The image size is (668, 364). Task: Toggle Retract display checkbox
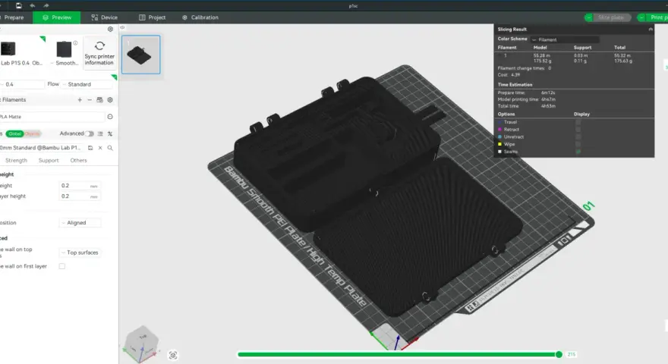578,130
